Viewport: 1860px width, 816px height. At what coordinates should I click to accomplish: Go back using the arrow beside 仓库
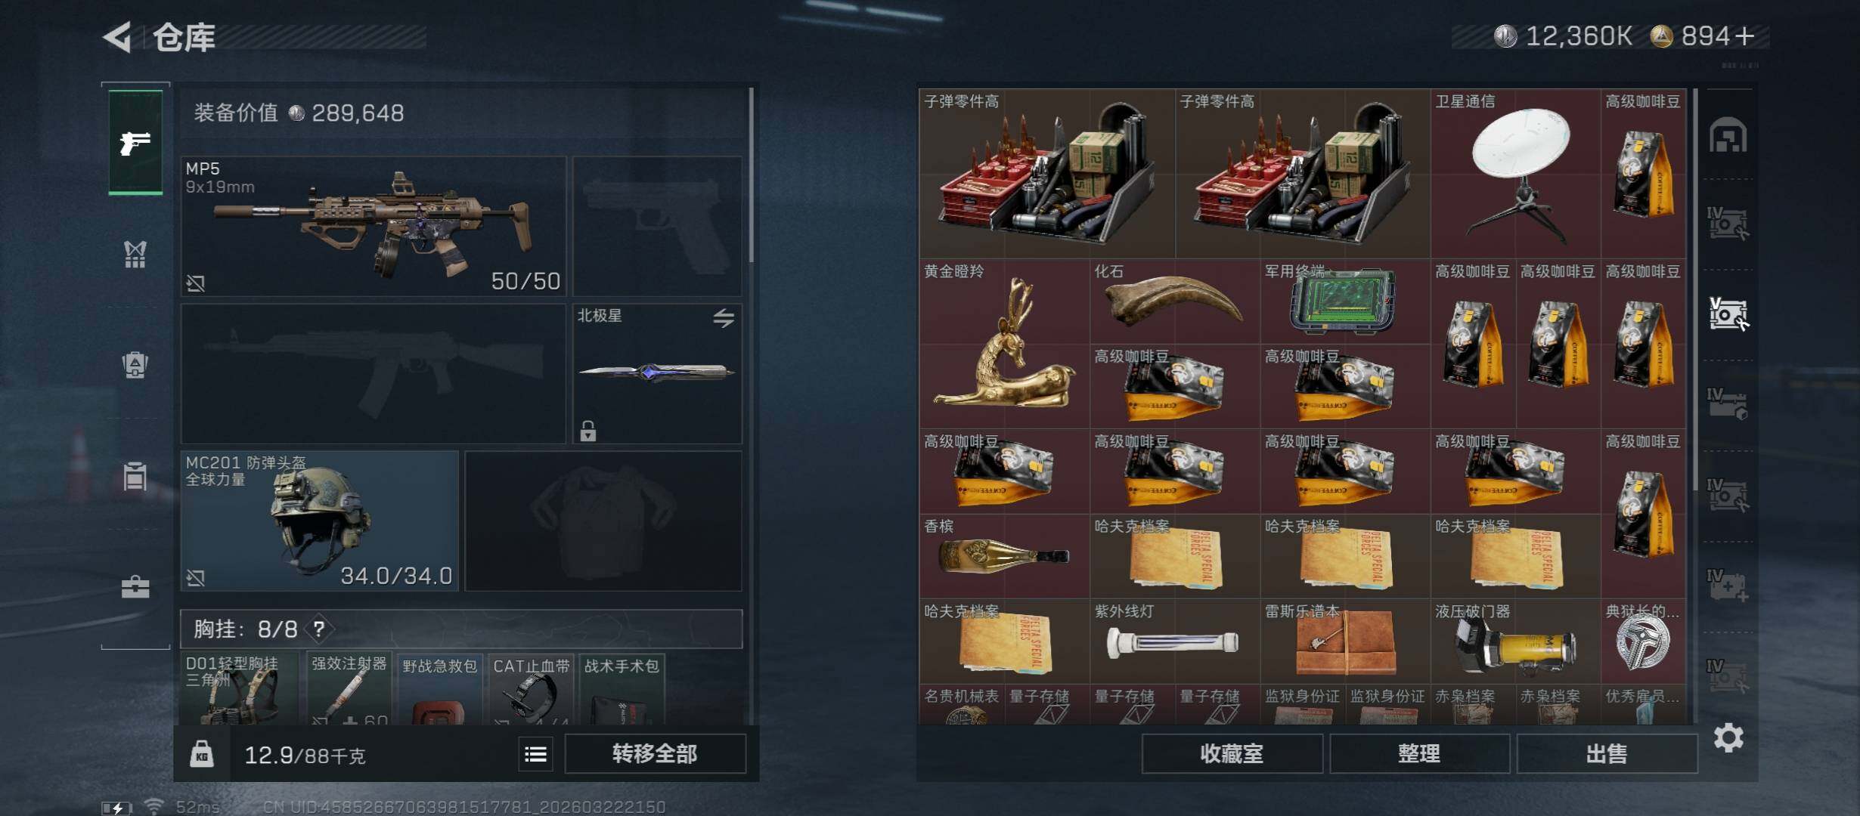tap(117, 36)
